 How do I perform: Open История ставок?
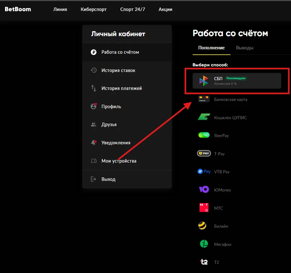pyautogui.click(x=127, y=70)
